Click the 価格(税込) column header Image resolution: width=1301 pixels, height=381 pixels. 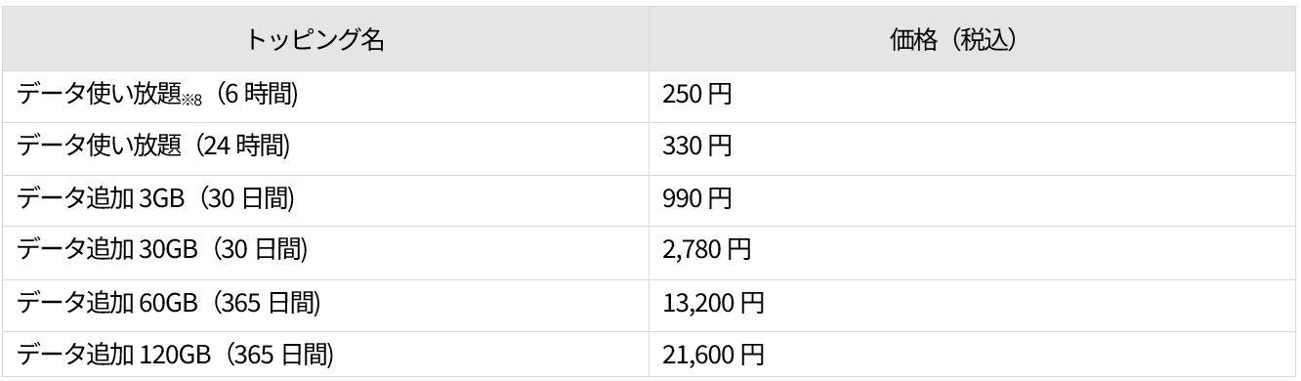point(972,42)
